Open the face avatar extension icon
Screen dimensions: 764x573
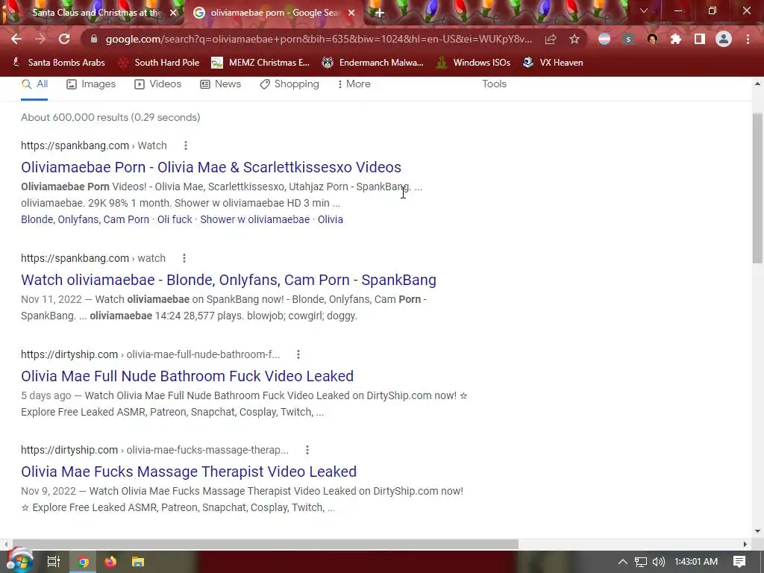click(x=652, y=39)
